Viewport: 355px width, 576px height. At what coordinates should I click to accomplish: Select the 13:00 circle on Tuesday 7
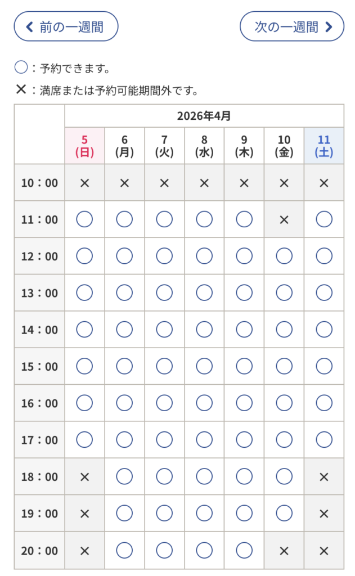[x=164, y=292]
